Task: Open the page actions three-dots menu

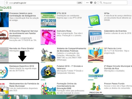Action: (87, 3)
